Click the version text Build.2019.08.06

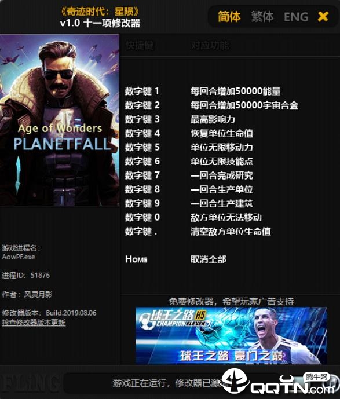pos(71,313)
